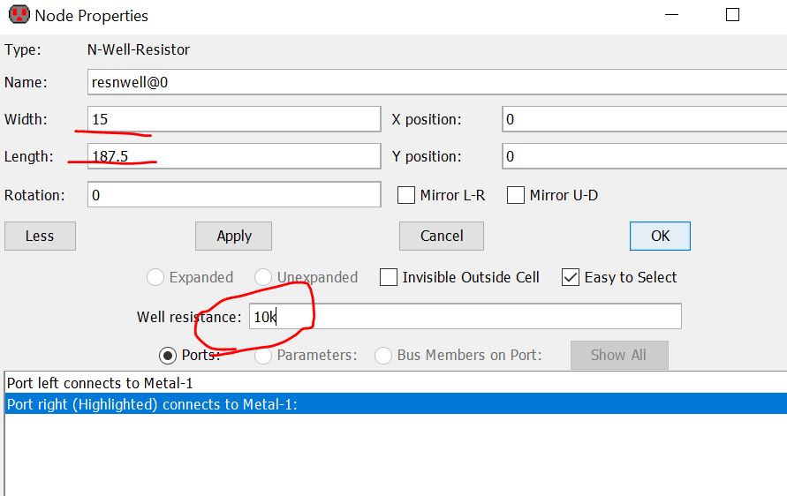Image resolution: width=787 pixels, height=496 pixels.
Task: Select the Ports radio button
Action: [168, 355]
